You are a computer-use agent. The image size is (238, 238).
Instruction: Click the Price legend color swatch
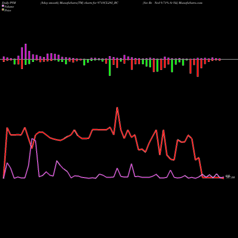[x=3, y=10]
